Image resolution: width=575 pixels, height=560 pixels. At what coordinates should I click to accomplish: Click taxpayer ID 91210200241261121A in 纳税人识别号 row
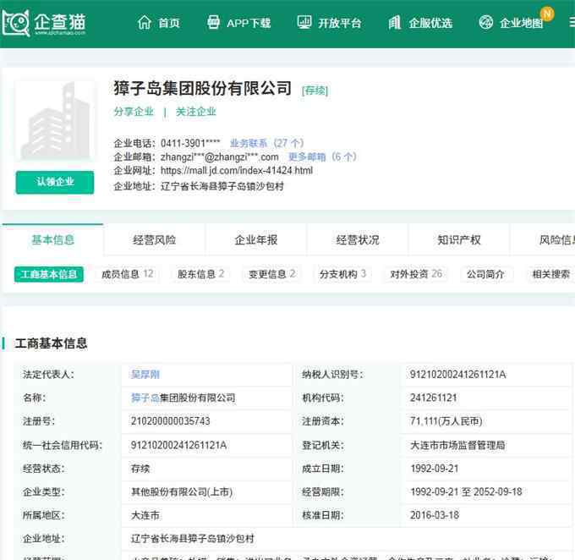tap(457, 374)
